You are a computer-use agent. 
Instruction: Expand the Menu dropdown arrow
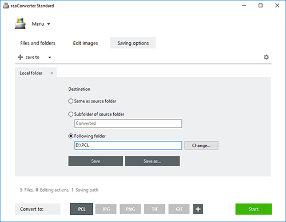click(x=49, y=24)
